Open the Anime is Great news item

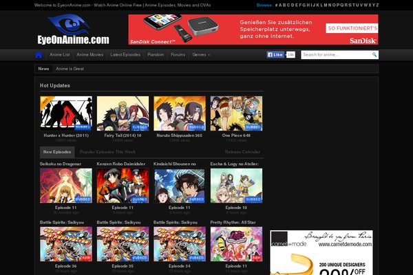click(x=70, y=69)
